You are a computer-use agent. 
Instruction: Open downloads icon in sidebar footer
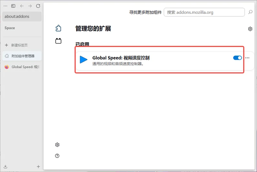click(x=5, y=167)
